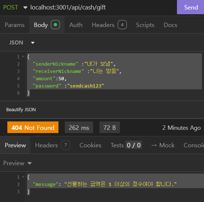Collapse request JSON object at line 1

pos(23,57)
